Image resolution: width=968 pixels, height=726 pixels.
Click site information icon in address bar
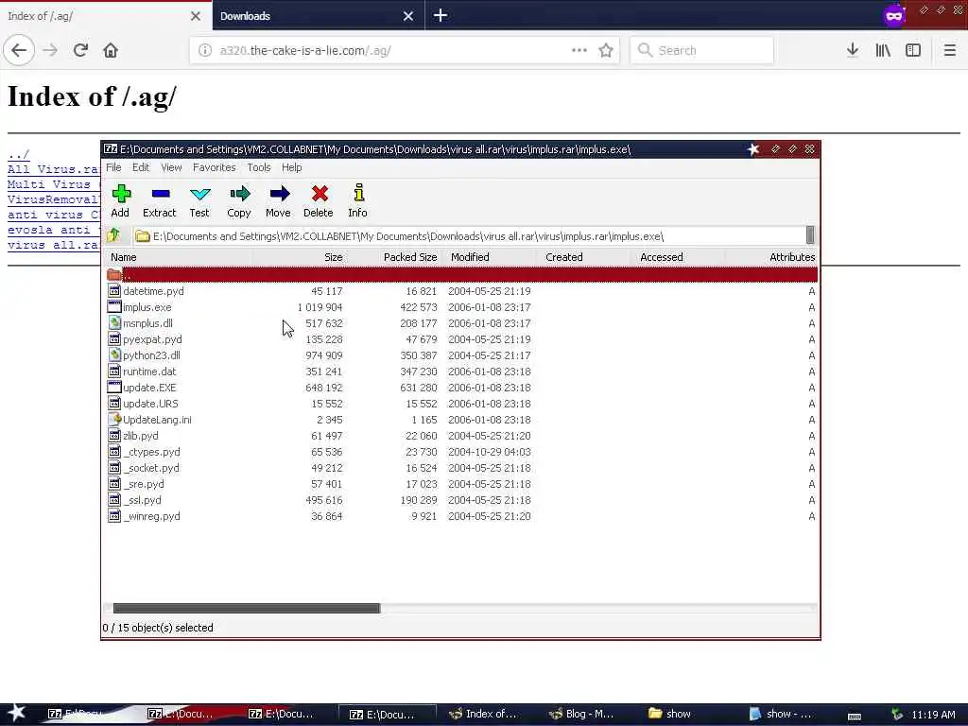[x=205, y=50]
